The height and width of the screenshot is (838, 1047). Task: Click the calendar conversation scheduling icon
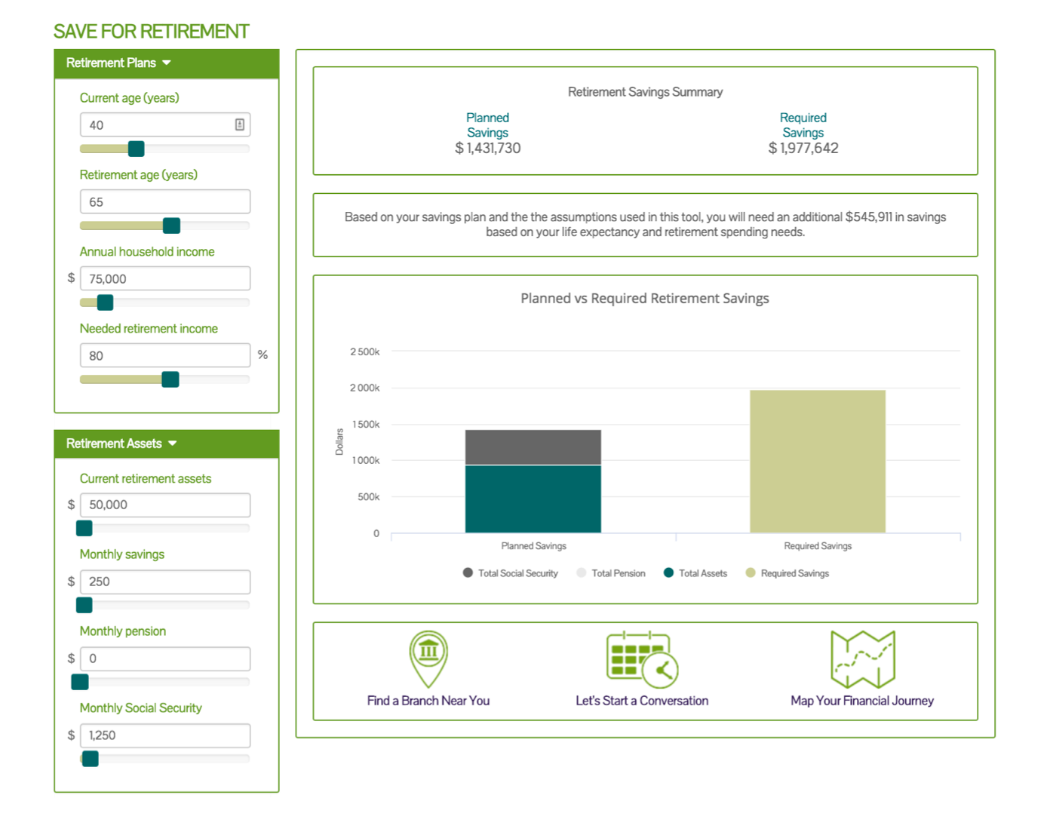(x=641, y=658)
